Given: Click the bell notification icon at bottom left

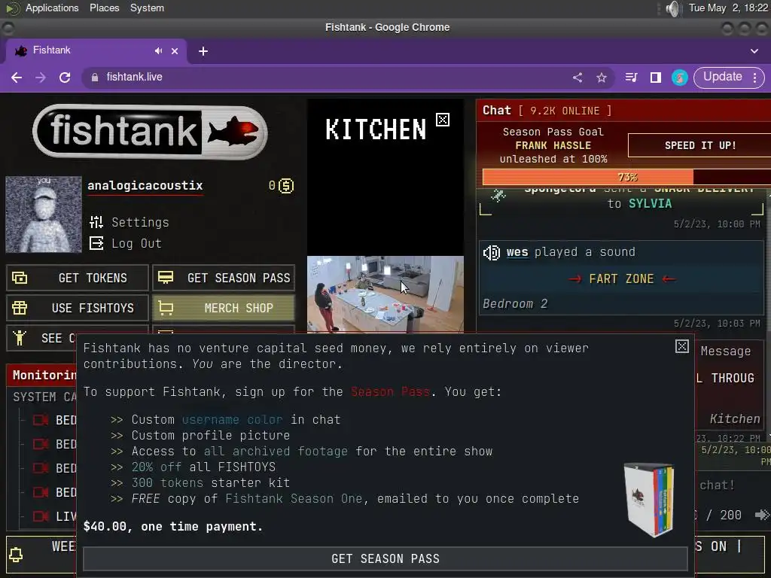Looking at the screenshot, I should click(x=16, y=555).
